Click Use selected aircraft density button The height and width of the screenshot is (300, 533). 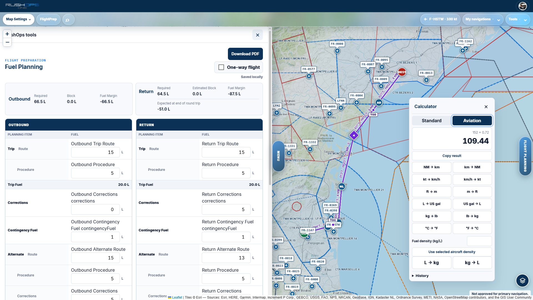click(452, 252)
